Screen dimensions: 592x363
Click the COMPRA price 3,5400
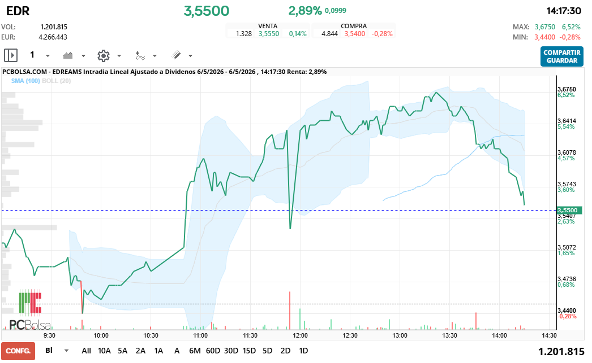(x=354, y=33)
